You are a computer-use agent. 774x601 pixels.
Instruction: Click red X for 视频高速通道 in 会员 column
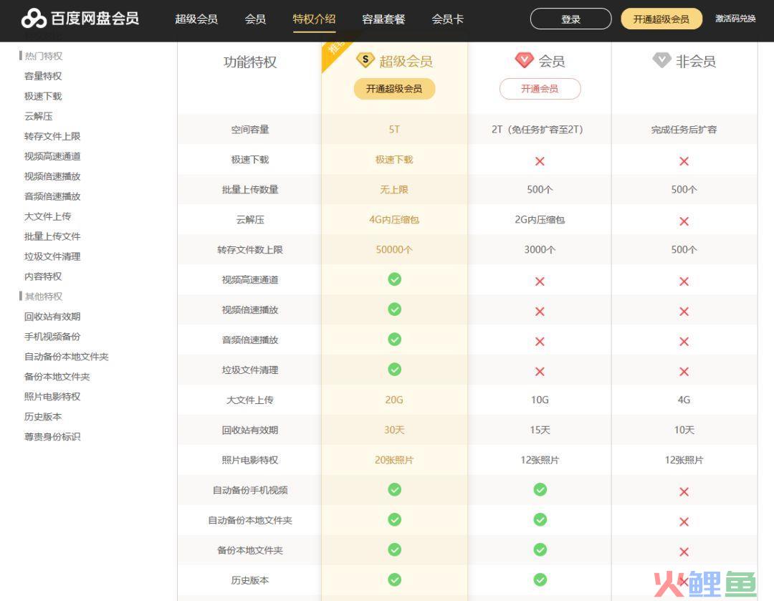(540, 282)
